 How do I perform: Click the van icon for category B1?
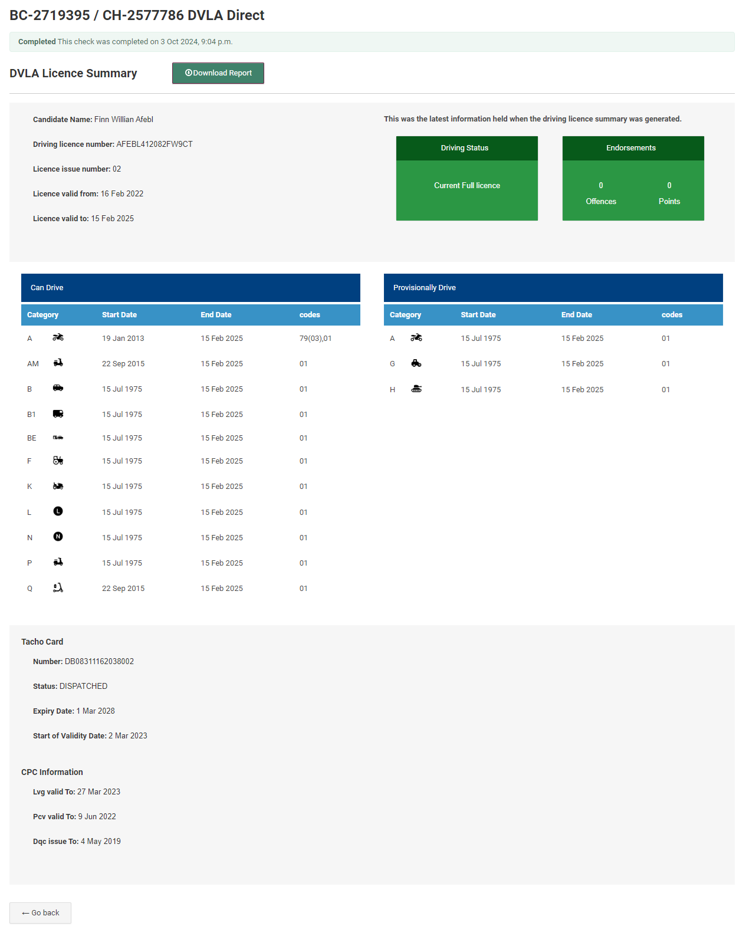(x=58, y=414)
